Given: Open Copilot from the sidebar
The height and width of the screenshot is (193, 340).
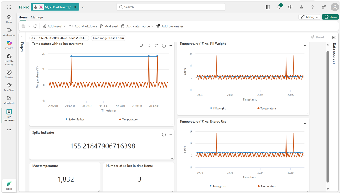Looking at the screenshot, I should click(9, 45).
